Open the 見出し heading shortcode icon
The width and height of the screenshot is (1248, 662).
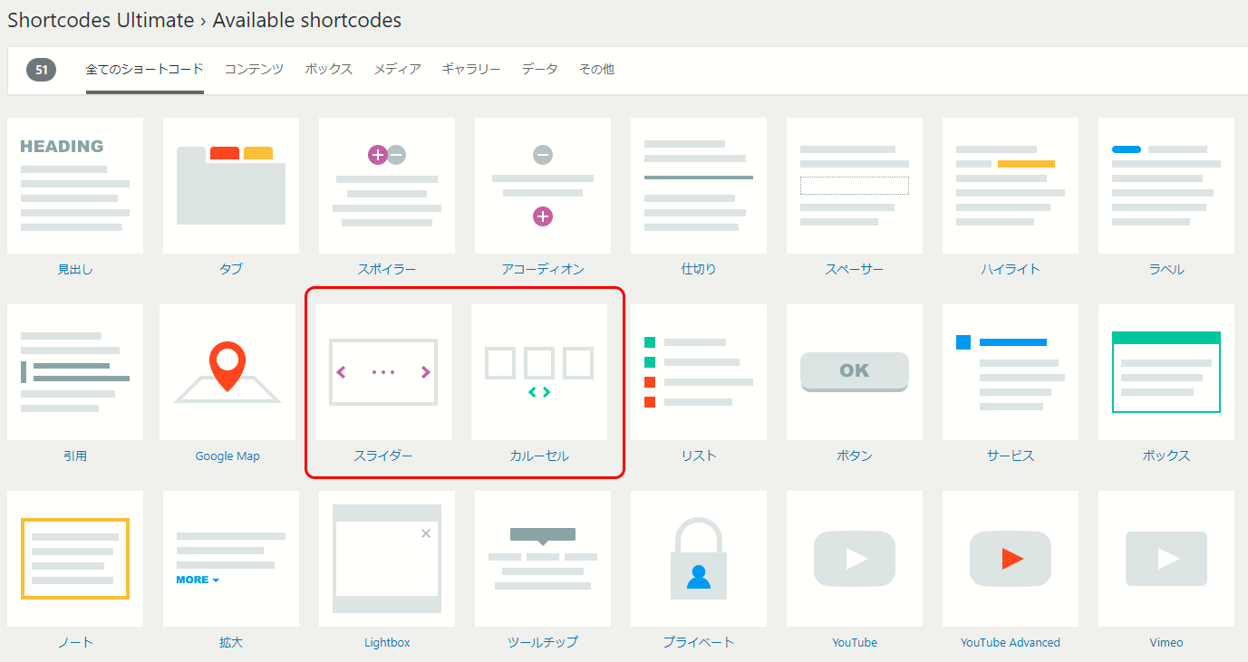[x=75, y=186]
